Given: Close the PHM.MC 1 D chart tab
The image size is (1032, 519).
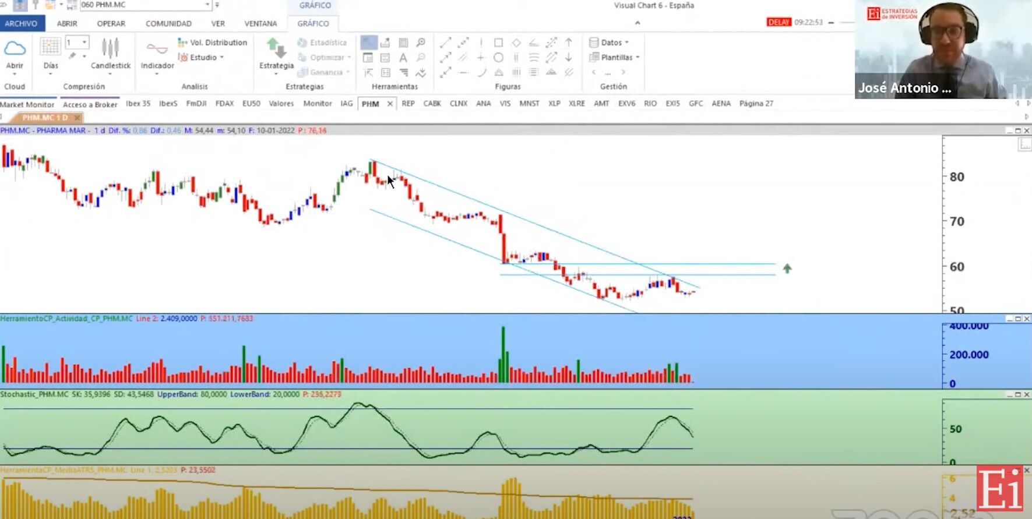Looking at the screenshot, I should [x=77, y=118].
